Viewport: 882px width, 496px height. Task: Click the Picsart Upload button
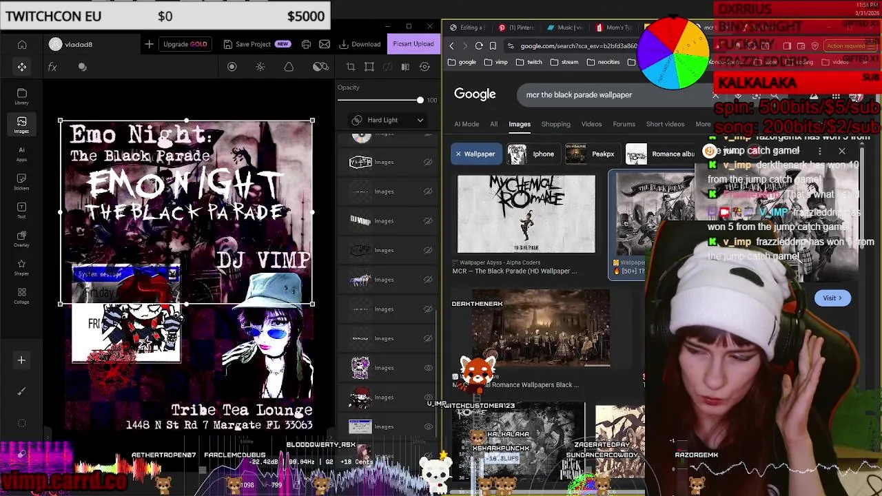[x=413, y=44]
